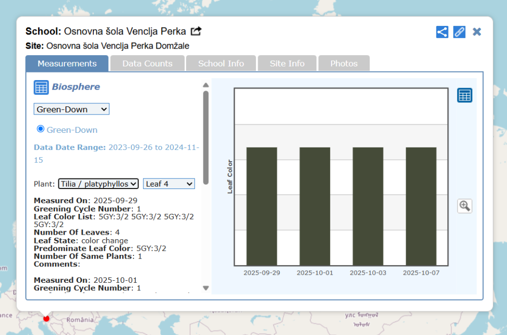View the Photos tab
507x335 pixels.
pyautogui.click(x=344, y=63)
